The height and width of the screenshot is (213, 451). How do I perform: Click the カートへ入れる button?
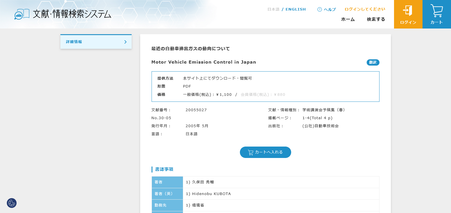(265, 152)
